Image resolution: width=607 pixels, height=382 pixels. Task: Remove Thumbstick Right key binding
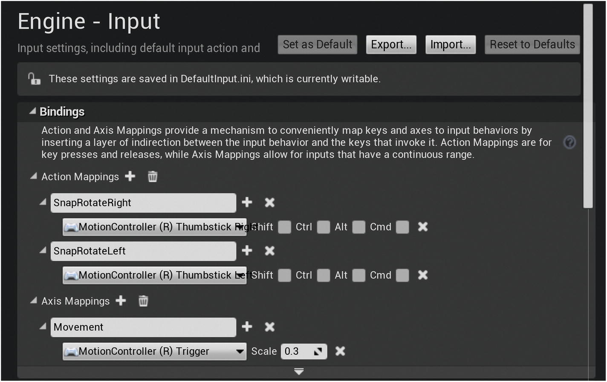422,227
